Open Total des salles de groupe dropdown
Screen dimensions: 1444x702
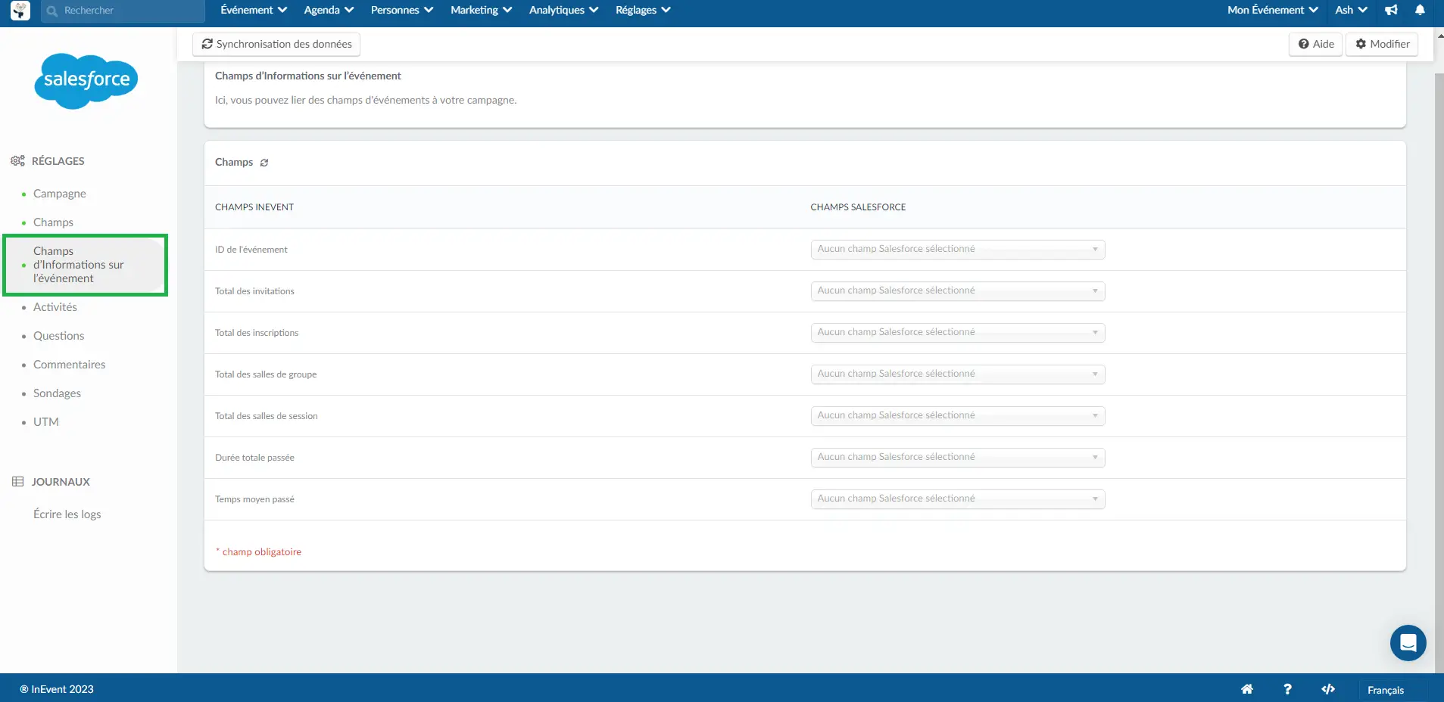[x=958, y=374]
